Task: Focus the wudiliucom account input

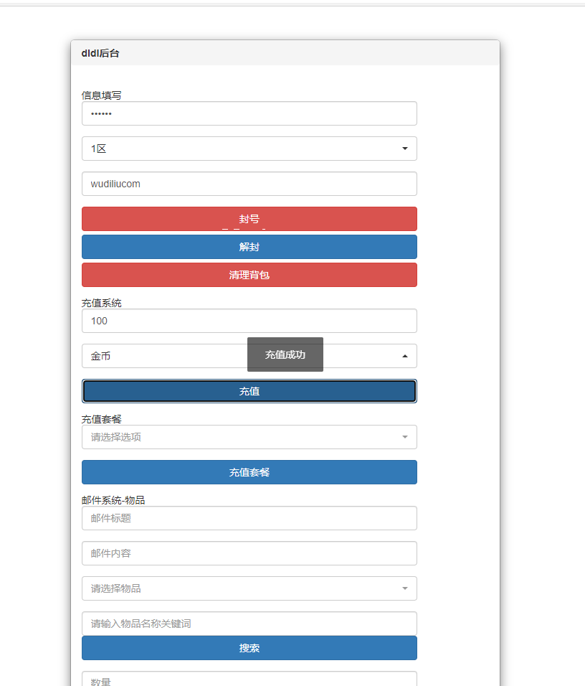Action: coord(249,184)
